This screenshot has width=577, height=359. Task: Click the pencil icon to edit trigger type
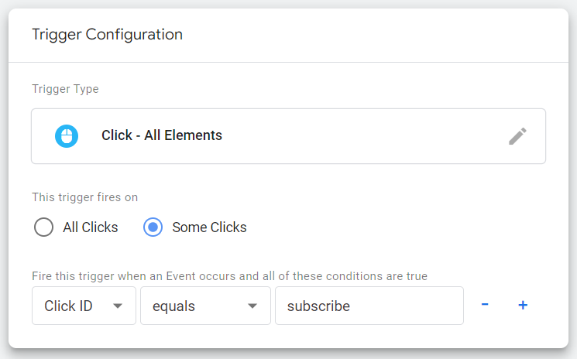pos(517,136)
